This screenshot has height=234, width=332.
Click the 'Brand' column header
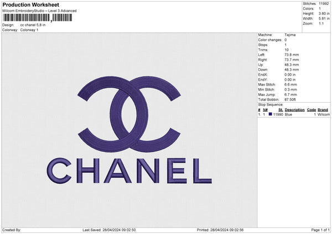click(323, 110)
